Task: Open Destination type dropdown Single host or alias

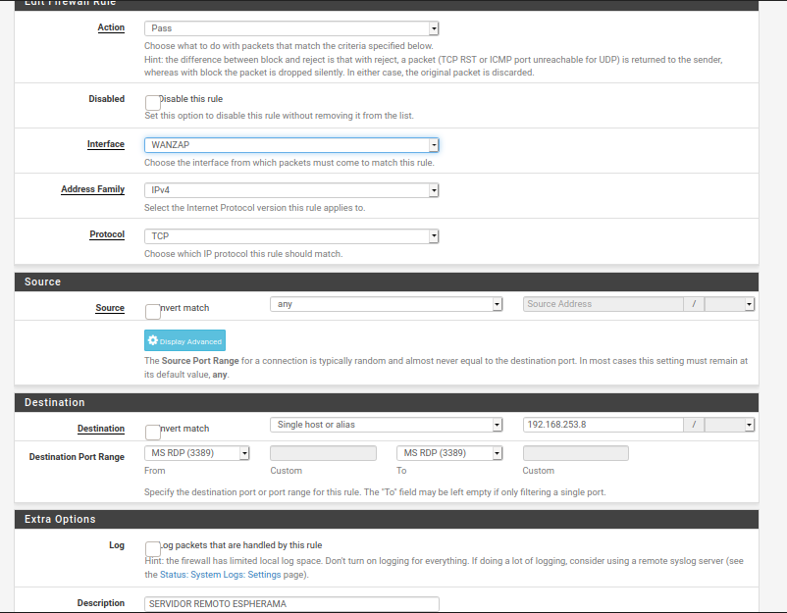Action: click(x=386, y=425)
